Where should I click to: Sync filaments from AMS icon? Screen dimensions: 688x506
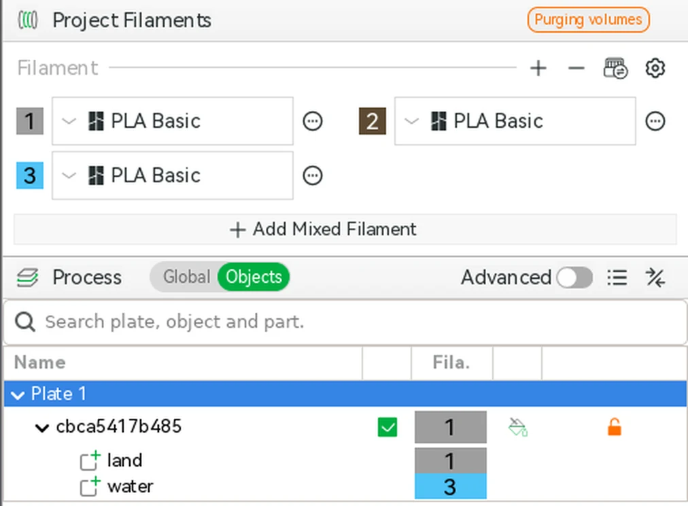click(x=616, y=68)
